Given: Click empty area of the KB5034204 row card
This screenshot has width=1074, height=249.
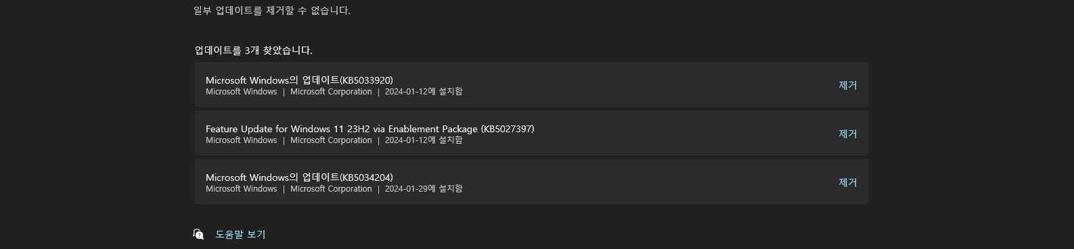Looking at the screenshot, I should (643, 182).
